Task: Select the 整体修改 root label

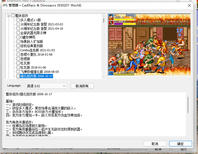Action: point(22,16)
